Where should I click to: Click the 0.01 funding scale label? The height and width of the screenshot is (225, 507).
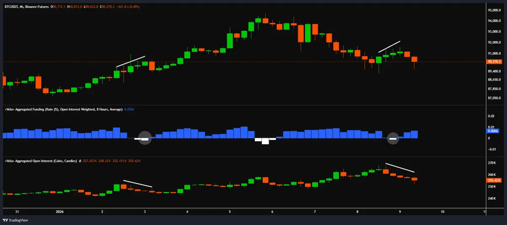pyautogui.click(x=491, y=127)
